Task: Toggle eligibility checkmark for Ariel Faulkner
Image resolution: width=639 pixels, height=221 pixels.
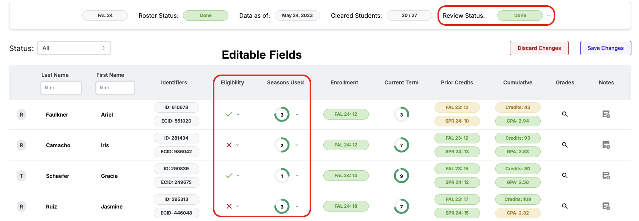Action: tap(229, 114)
